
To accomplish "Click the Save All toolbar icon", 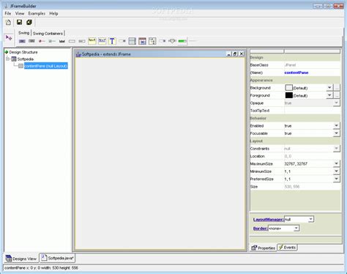I will (x=29, y=22).
